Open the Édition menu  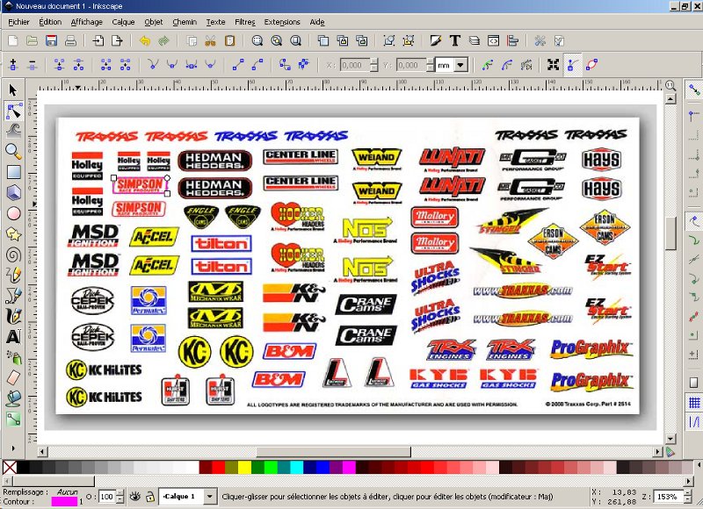tap(50, 22)
